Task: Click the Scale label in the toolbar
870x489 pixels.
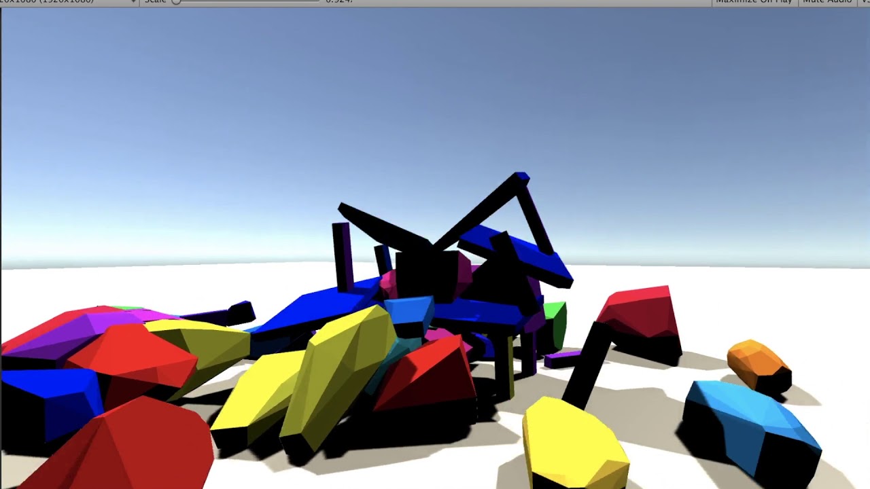Action: 155,2
